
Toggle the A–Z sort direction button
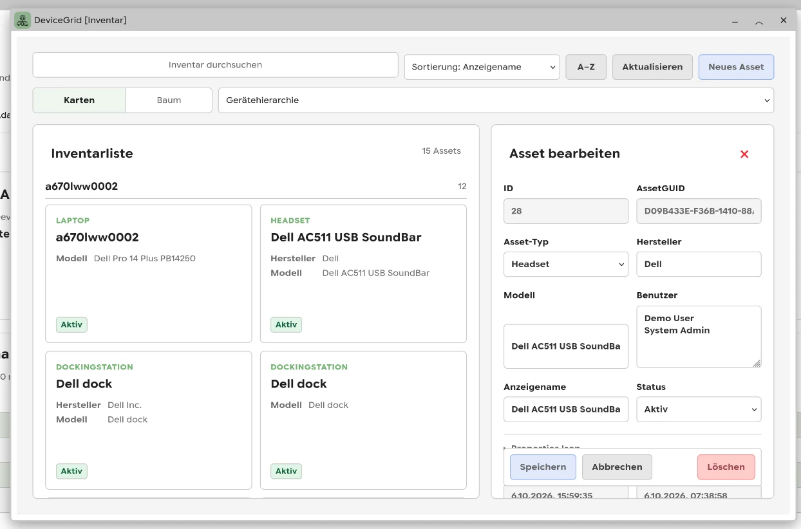coord(586,67)
